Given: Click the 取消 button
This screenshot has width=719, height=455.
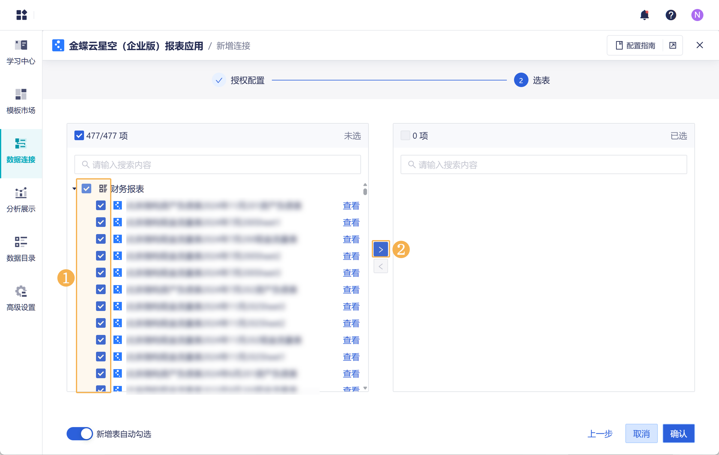Looking at the screenshot, I should (641, 433).
